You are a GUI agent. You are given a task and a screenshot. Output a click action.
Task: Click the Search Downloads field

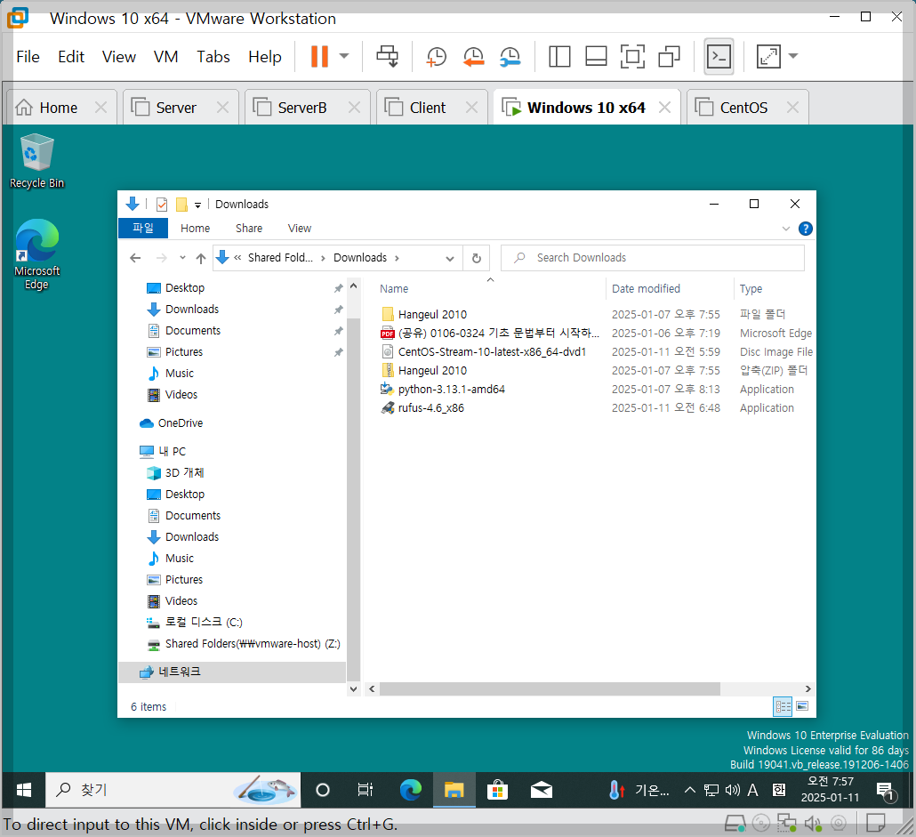653,258
